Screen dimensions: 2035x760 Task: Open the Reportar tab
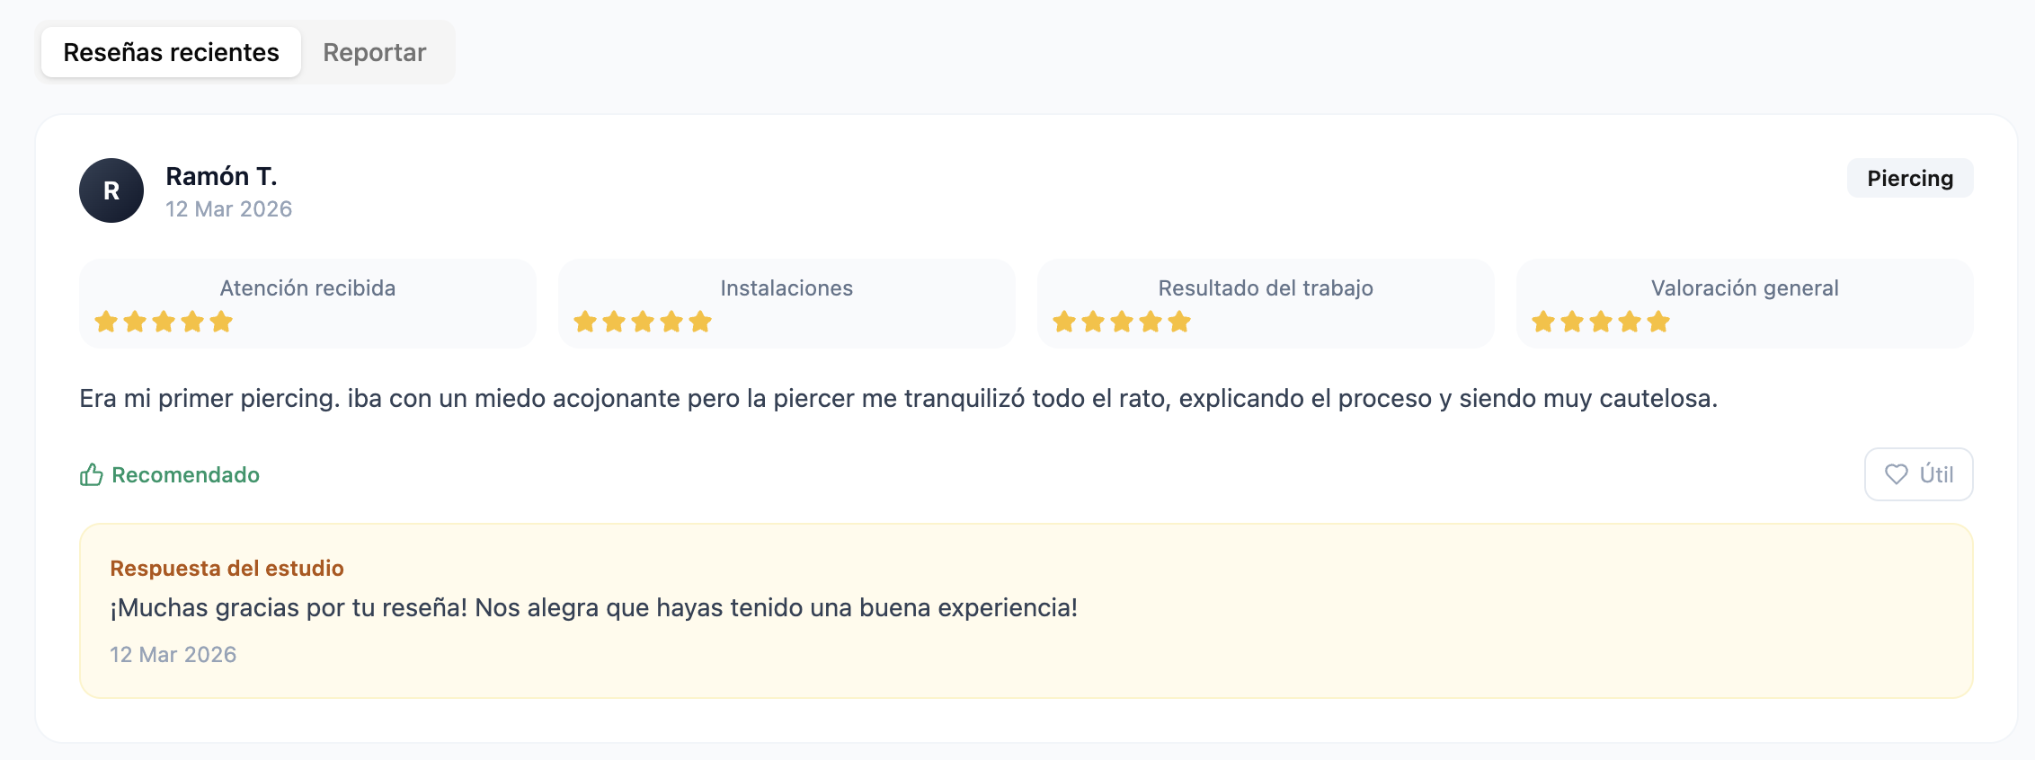[x=374, y=52]
